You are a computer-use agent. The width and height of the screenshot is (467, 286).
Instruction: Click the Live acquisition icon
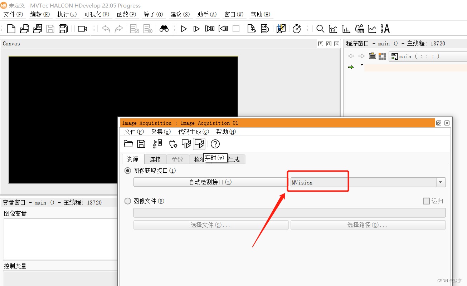(x=199, y=144)
